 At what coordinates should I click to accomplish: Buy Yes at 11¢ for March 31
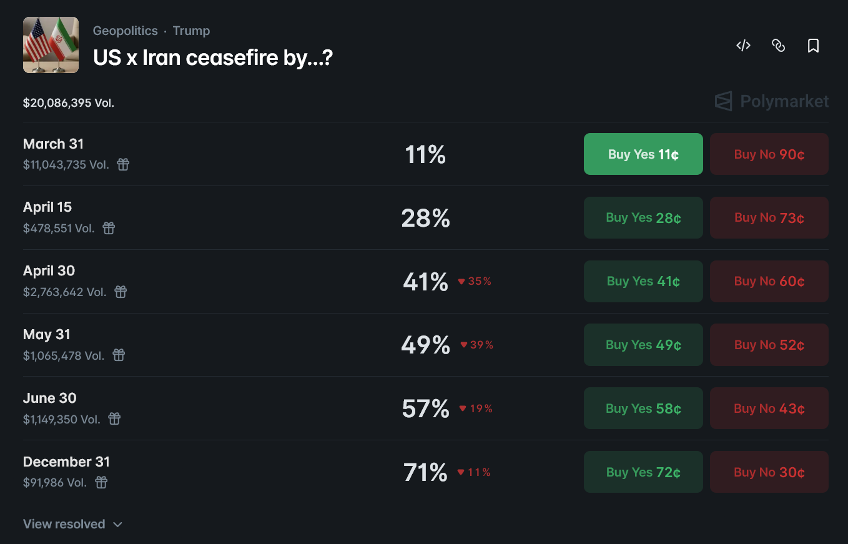pyautogui.click(x=643, y=154)
